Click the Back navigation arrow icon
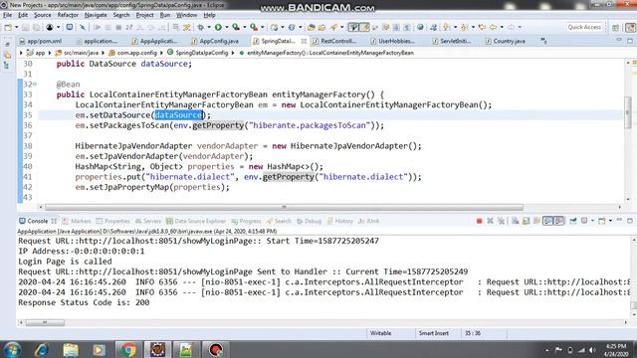 [x=493, y=27]
